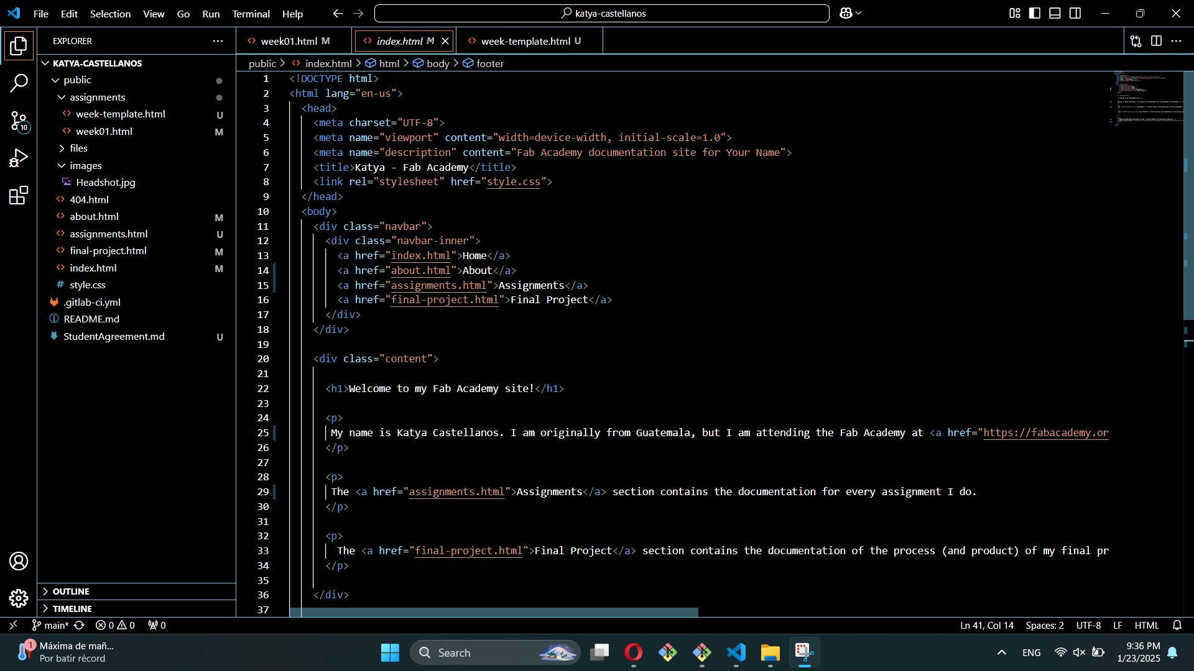Click the forward navigation arrow button
The height and width of the screenshot is (671, 1194).
(x=358, y=13)
